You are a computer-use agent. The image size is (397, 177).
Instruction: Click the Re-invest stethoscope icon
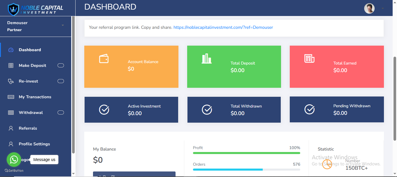(11, 81)
